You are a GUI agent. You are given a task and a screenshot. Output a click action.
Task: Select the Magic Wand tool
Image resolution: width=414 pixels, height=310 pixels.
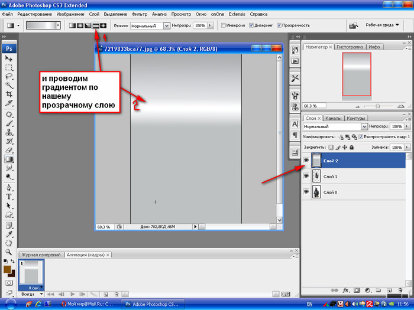[x=9, y=85]
